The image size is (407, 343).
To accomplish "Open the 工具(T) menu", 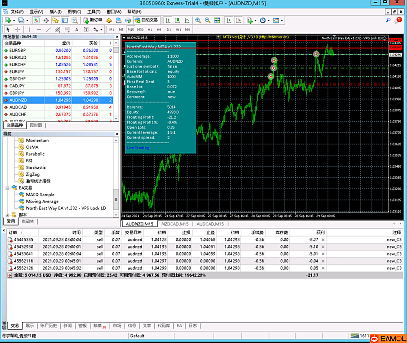I will (94, 12).
